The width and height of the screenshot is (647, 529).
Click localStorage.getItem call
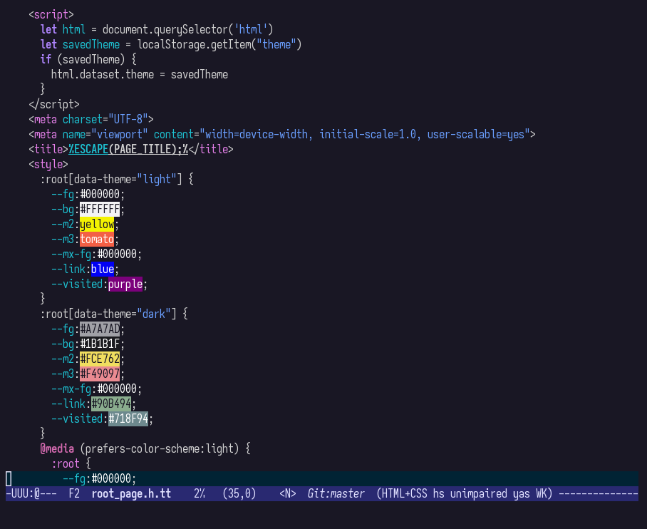(x=193, y=45)
